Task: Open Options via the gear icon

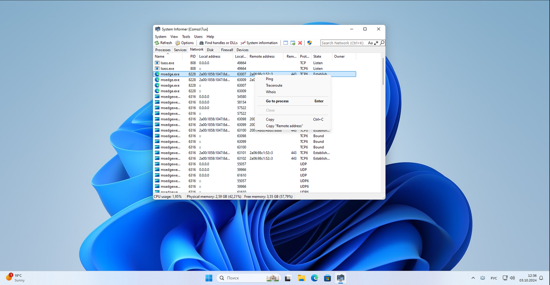Action: (x=178, y=43)
